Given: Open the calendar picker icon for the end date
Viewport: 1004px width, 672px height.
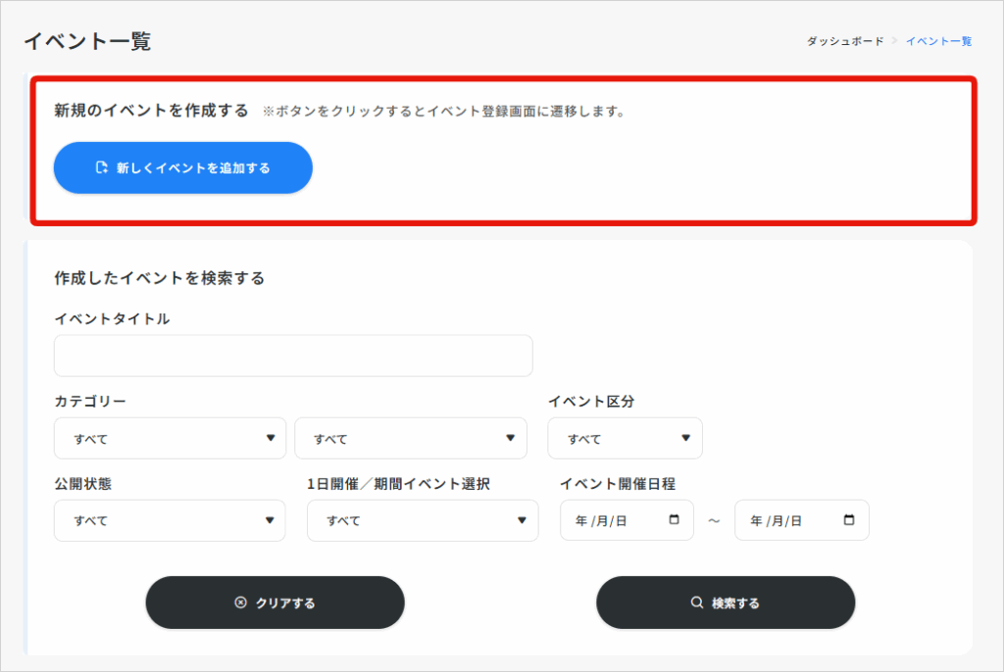Looking at the screenshot, I should (849, 520).
